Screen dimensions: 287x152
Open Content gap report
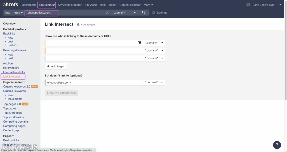[x=11, y=130]
